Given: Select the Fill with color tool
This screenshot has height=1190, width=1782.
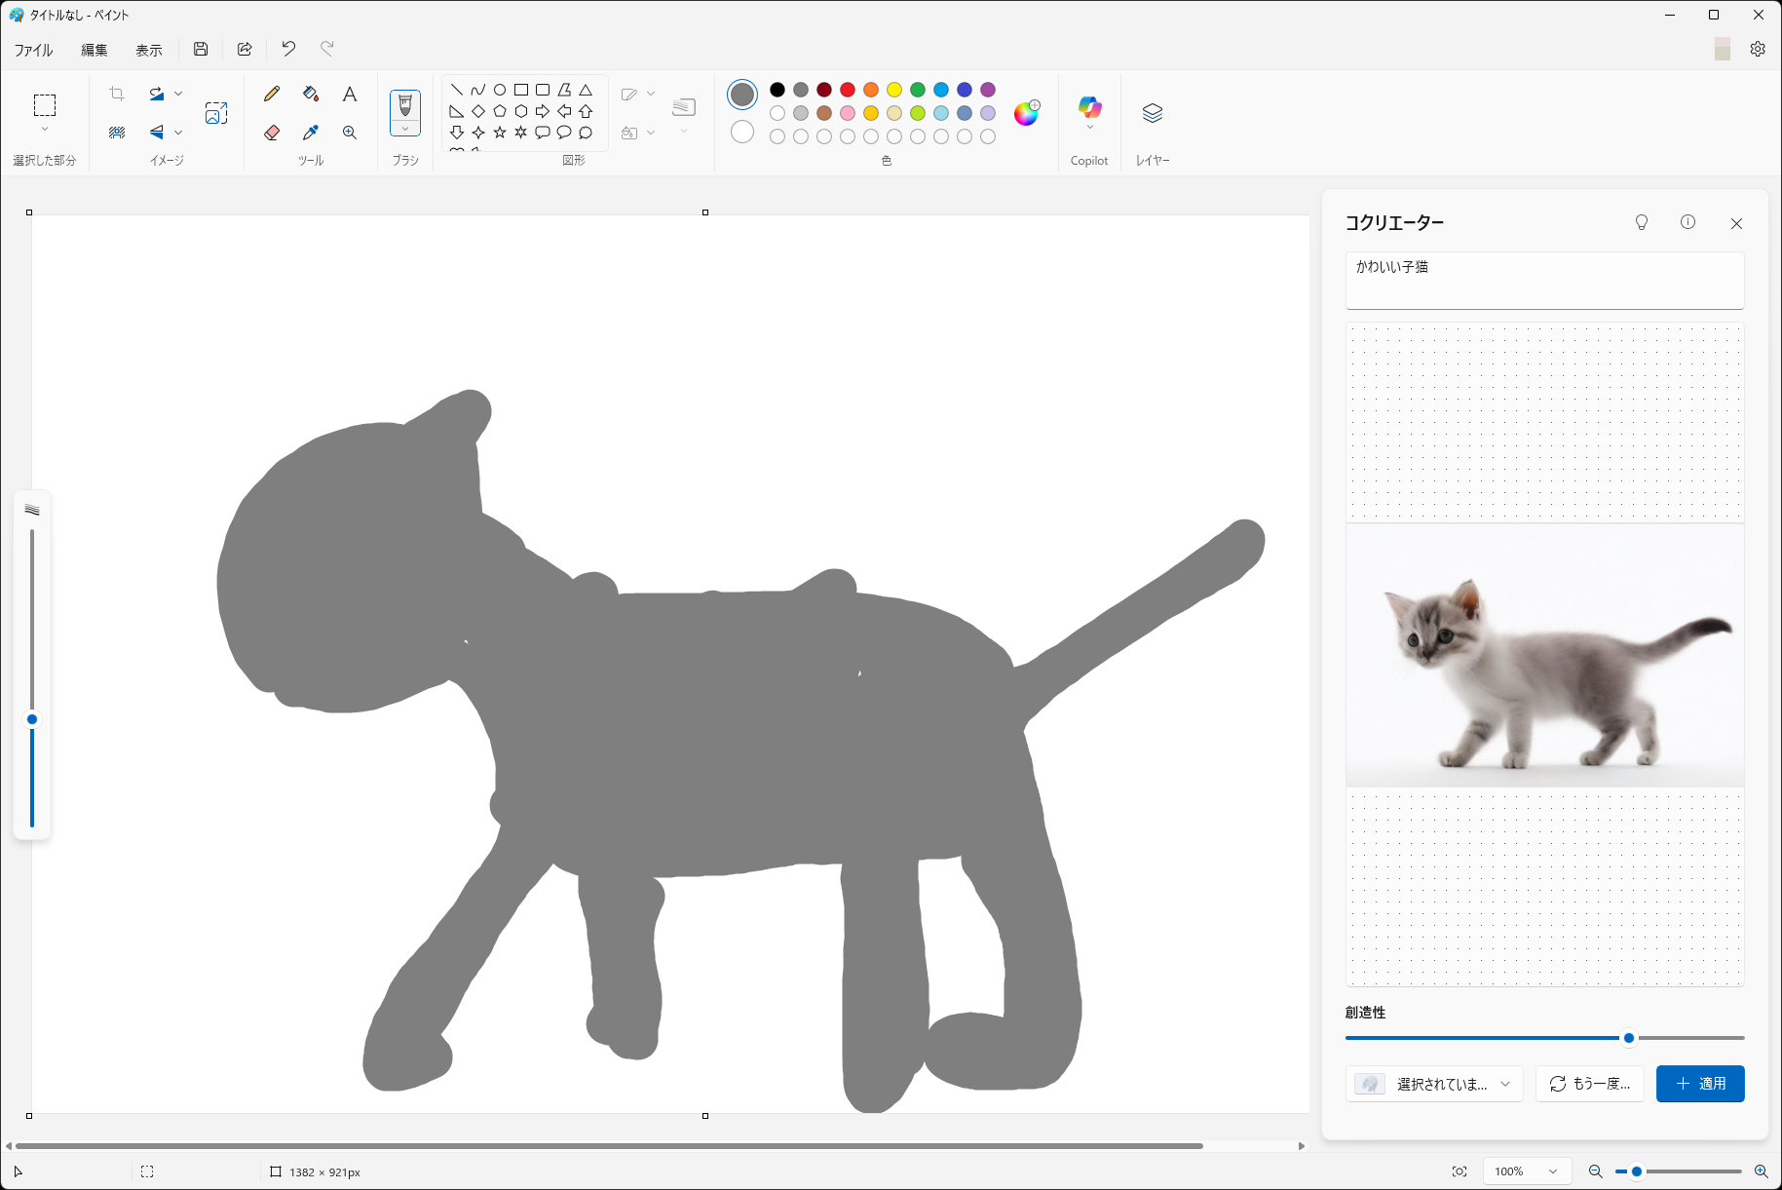Looking at the screenshot, I should pos(310,94).
